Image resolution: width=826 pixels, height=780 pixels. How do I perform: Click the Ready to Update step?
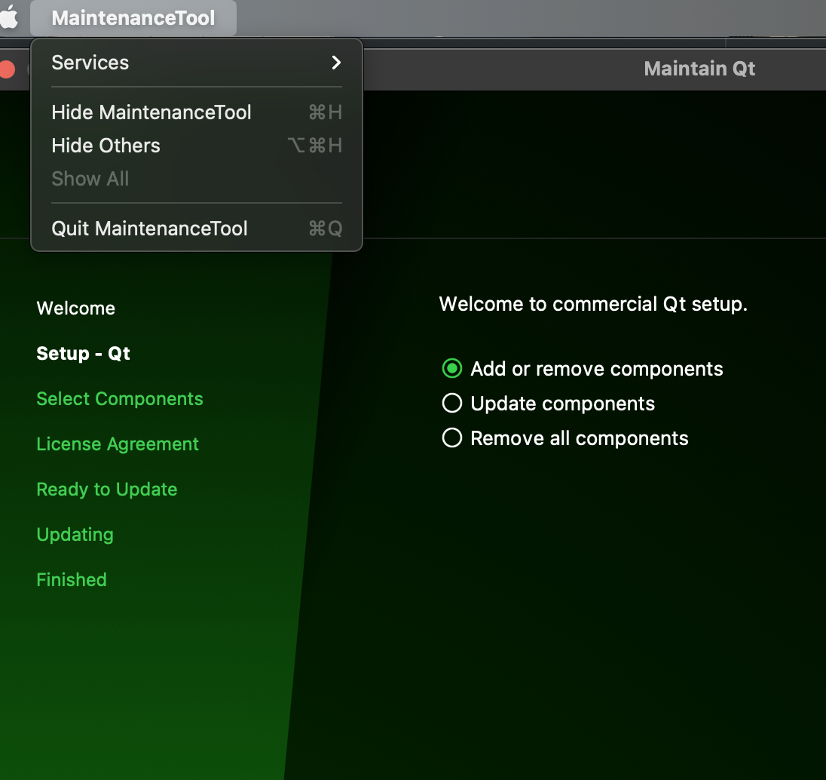click(x=107, y=490)
